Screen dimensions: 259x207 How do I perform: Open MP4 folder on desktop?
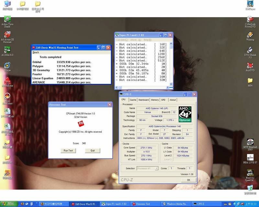point(250,82)
